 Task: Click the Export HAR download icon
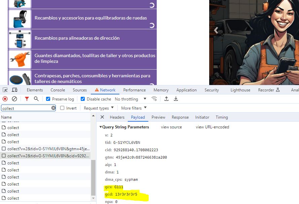(x=176, y=99)
